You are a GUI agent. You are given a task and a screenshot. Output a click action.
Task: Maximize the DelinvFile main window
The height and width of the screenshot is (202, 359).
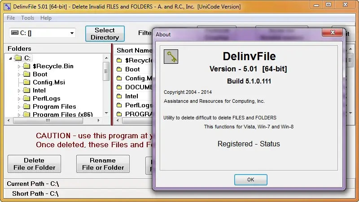click(x=328, y=4)
